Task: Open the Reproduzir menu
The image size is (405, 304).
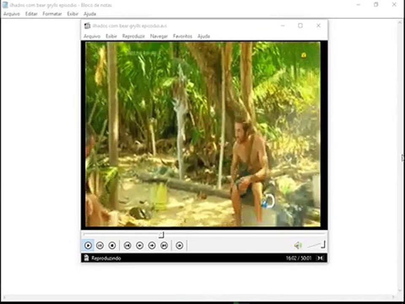Action: point(134,36)
